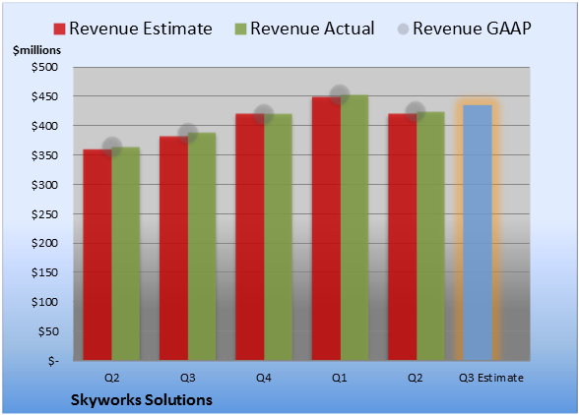This screenshot has height=415, width=579.
Task: Click the '$350' y-axis label
Action: coord(44,155)
